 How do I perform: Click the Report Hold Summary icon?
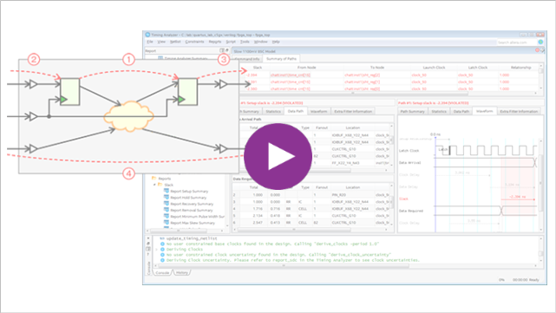167,198
